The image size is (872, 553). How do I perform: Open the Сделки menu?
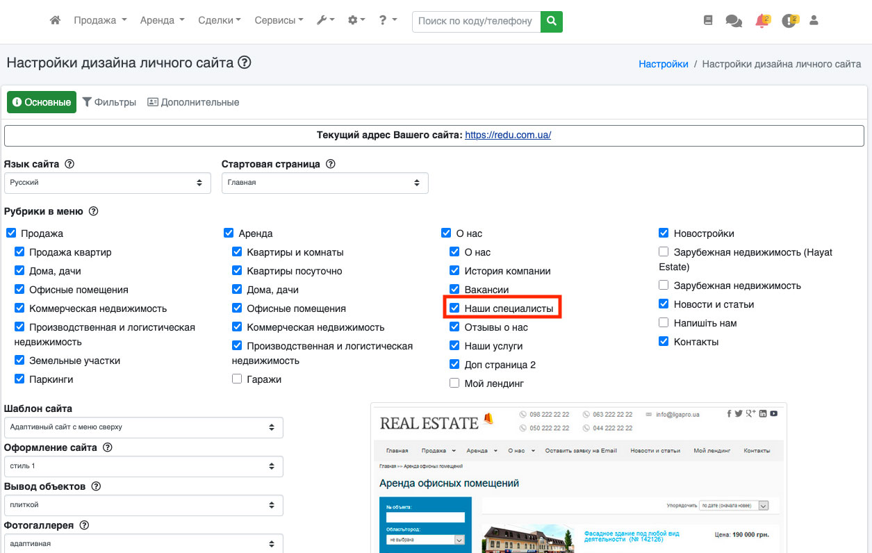(219, 21)
